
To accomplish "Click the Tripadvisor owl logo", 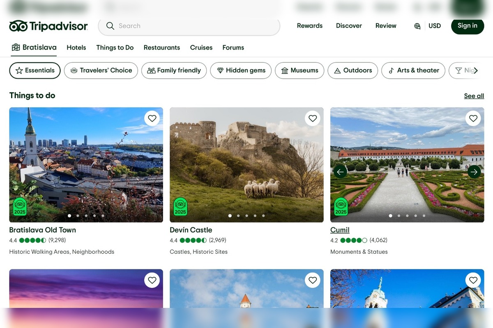I will click(18, 26).
